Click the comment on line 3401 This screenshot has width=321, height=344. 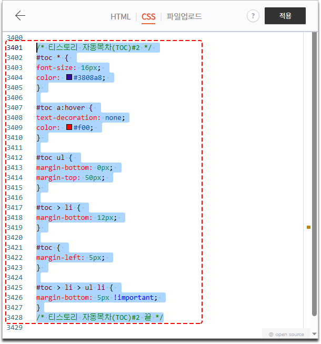(x=94, y=47)
